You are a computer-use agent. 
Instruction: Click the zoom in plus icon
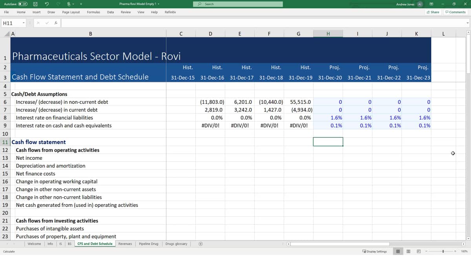tap(456, 251)
